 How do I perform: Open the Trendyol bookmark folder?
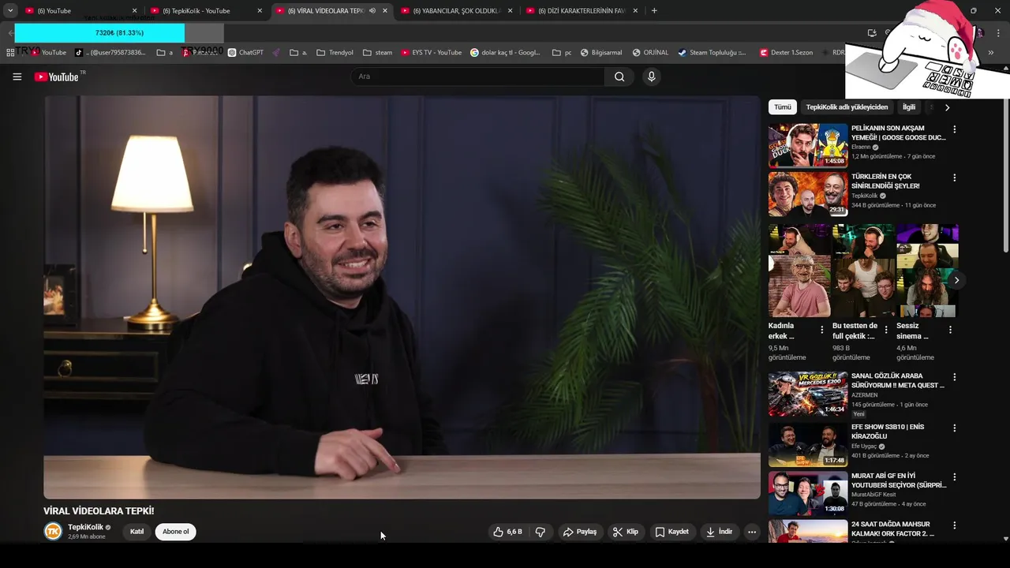click(x=335, y=53)
